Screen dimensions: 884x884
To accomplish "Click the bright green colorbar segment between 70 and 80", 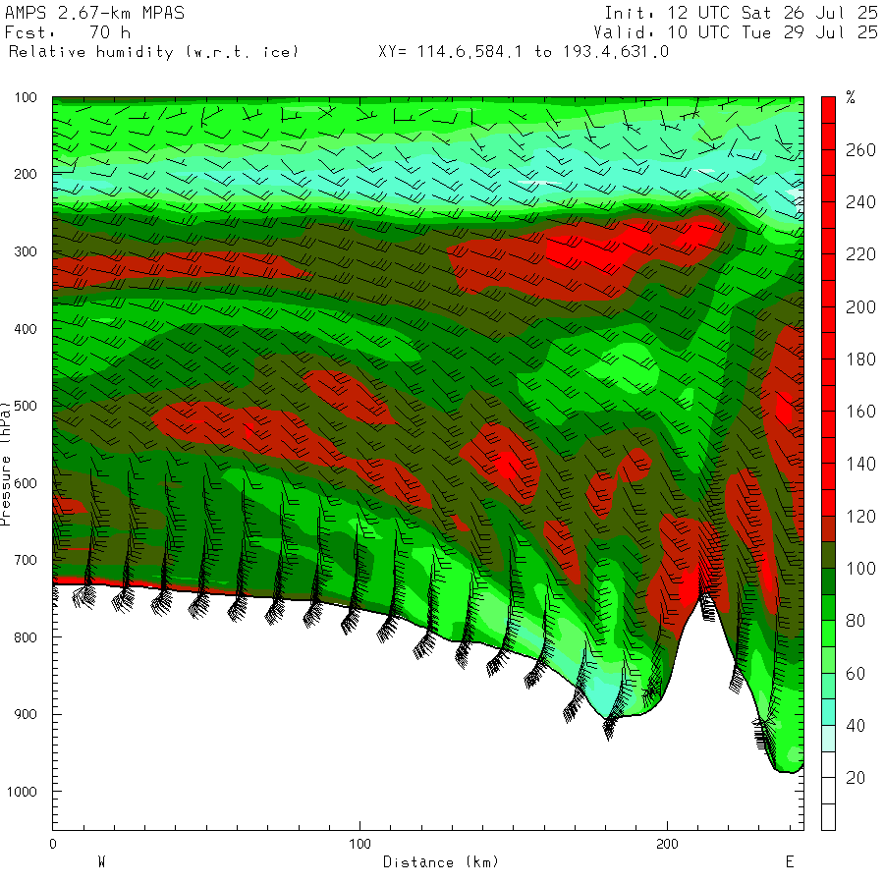I will click(x=828, y=634).
